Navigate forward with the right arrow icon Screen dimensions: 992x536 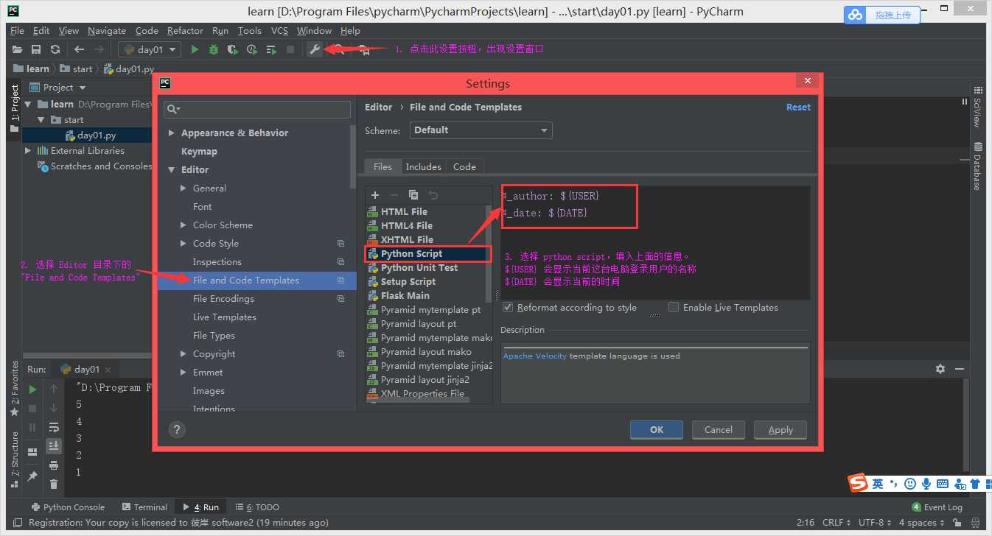pyautogui.click(x=99, y=49)
